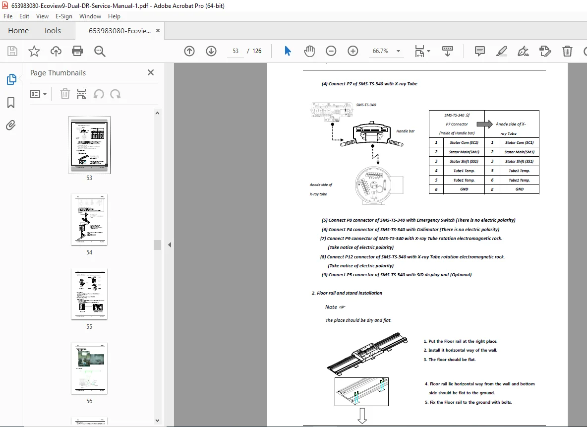
Task: Click the stamp edit tool icon
Action: point(545,51)
